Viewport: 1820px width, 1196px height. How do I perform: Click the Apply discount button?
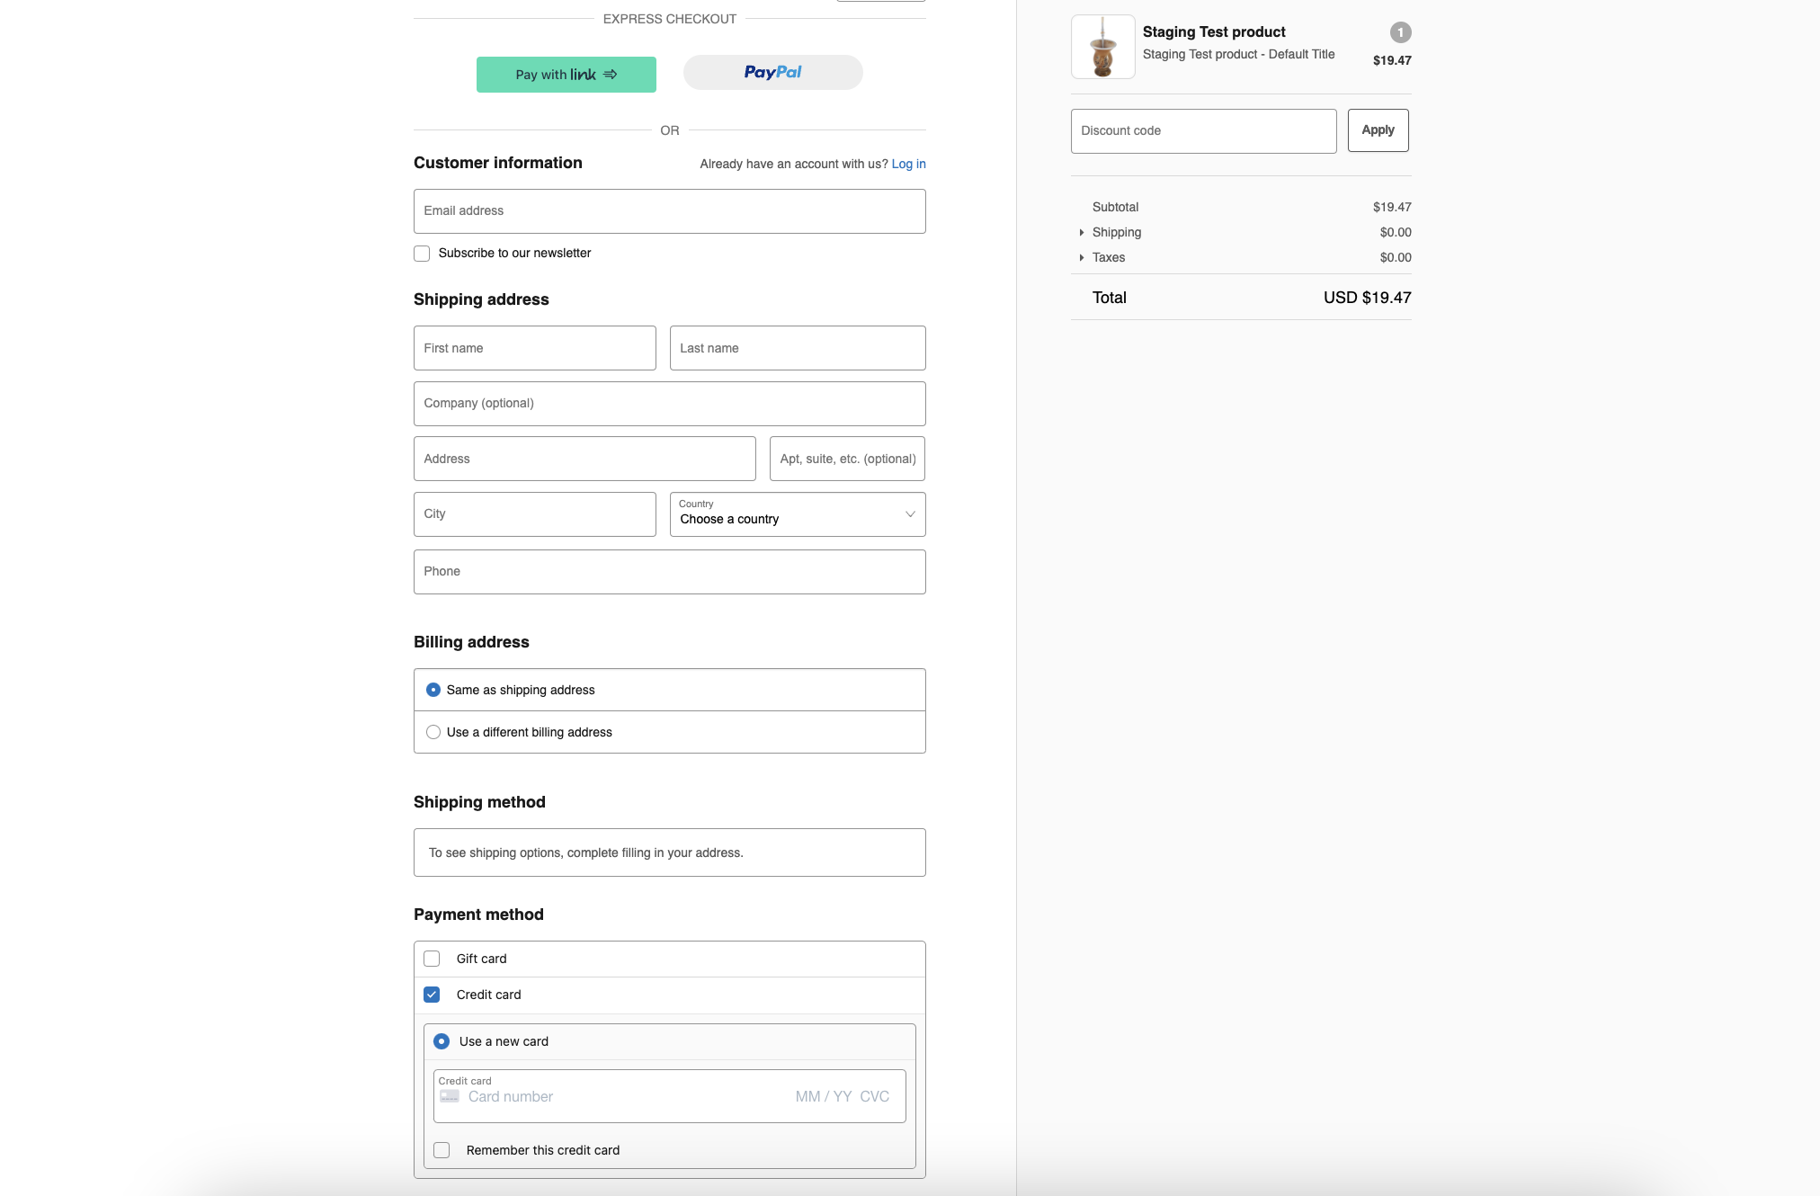coord(1378,129)
